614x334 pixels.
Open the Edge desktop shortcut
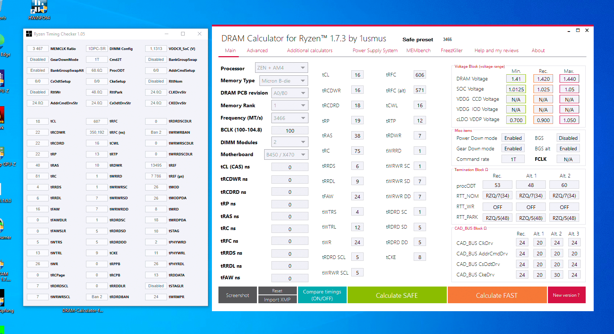coord(4,47)
